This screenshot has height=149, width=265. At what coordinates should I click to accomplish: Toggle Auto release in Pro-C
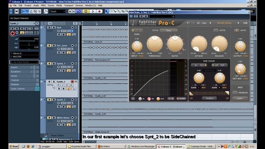click(x=216, y=30)
